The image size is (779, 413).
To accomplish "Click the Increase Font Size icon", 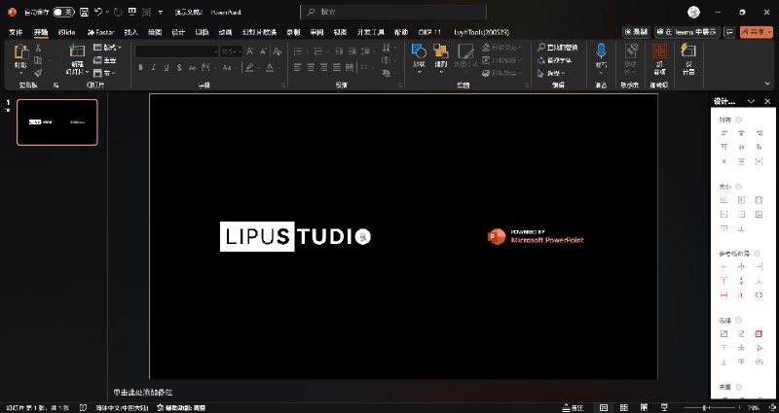I will [x=250, y=52].
